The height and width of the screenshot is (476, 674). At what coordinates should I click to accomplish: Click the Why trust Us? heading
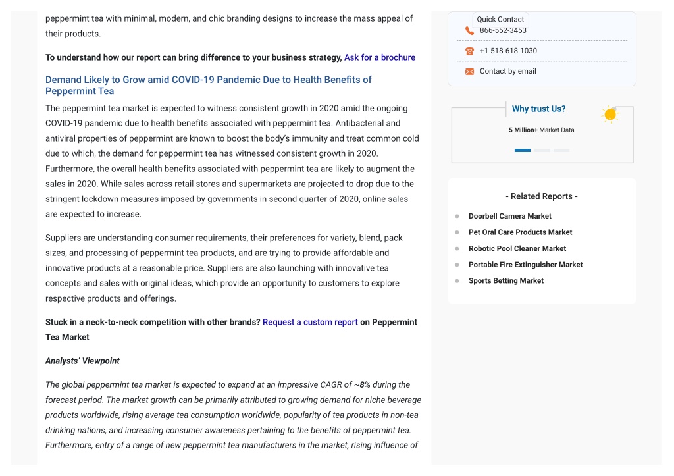click(538, 109)
